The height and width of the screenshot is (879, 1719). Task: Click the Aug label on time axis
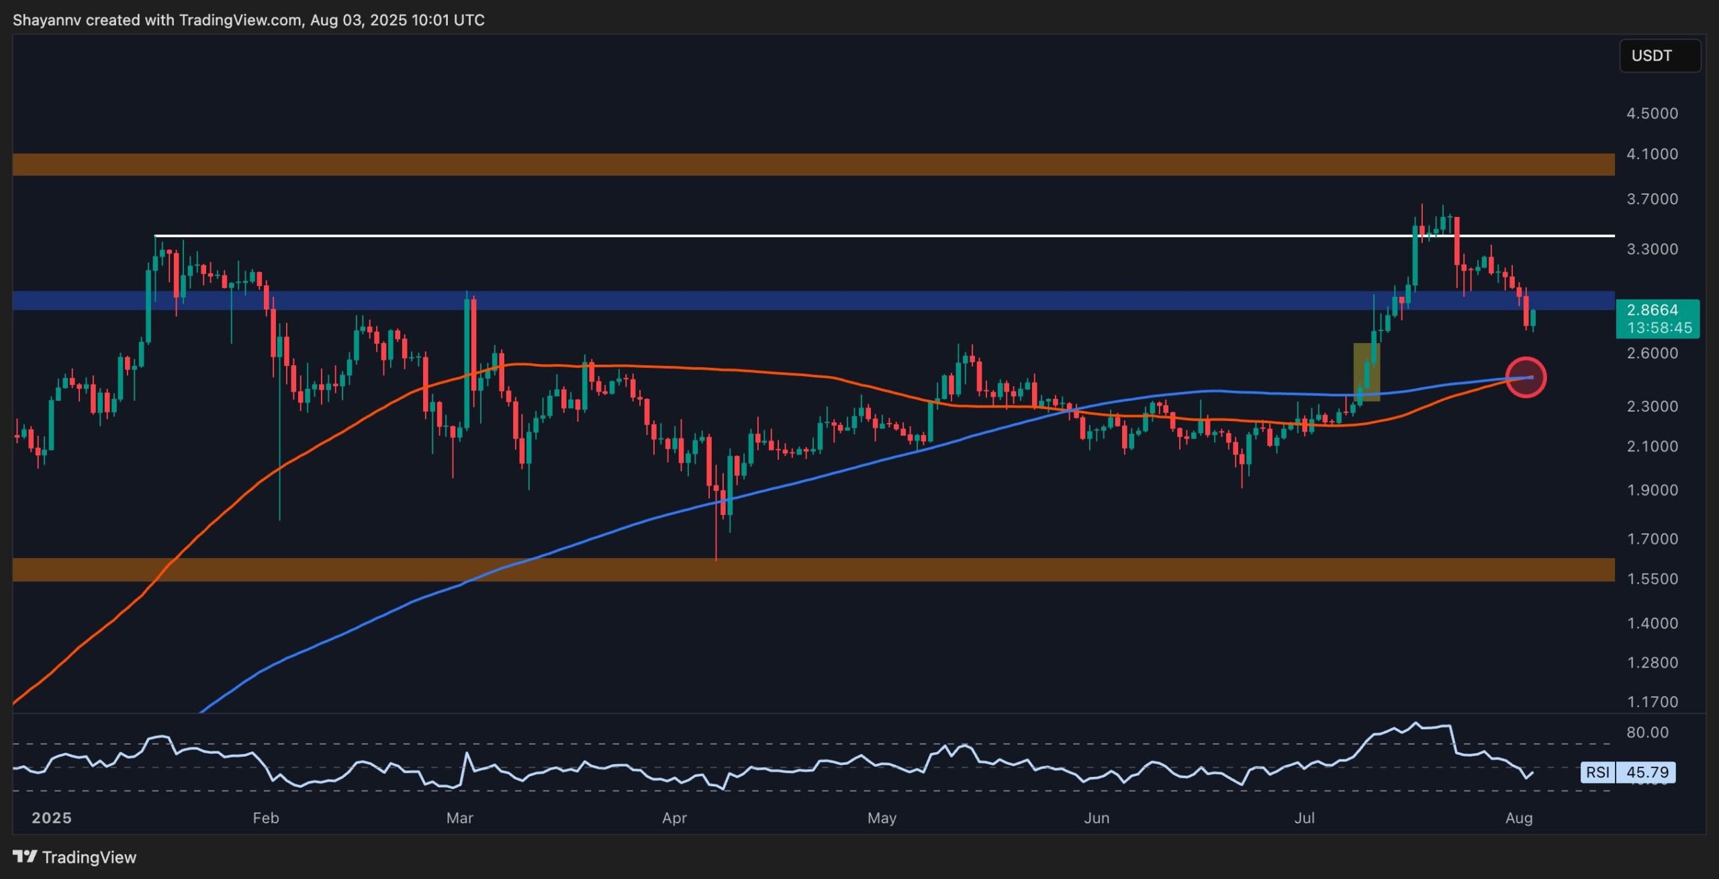tap(1519, 818)
